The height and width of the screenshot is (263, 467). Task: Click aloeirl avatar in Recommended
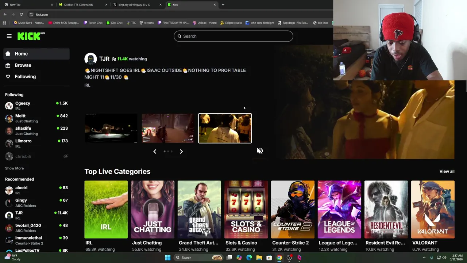(9, 190)
